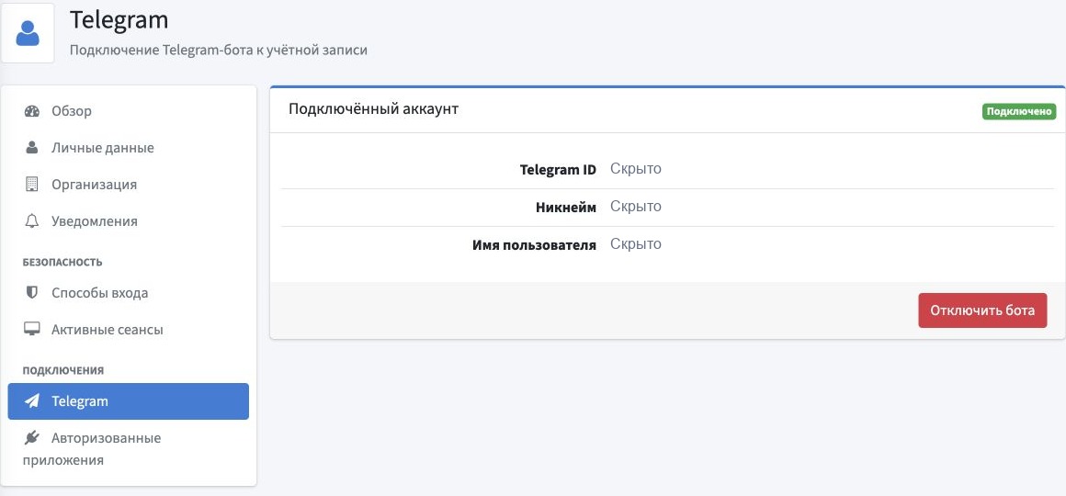Click the Telegram ID label
1066x496 pixels.
[x=558, y=170]
